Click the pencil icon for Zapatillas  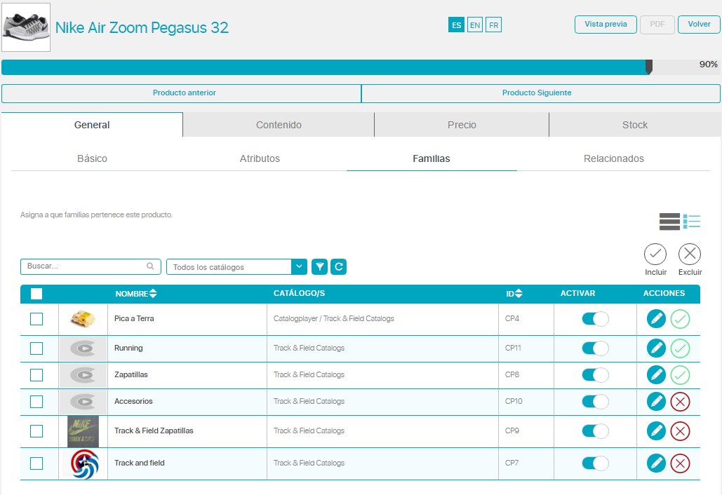pos(656,375)
